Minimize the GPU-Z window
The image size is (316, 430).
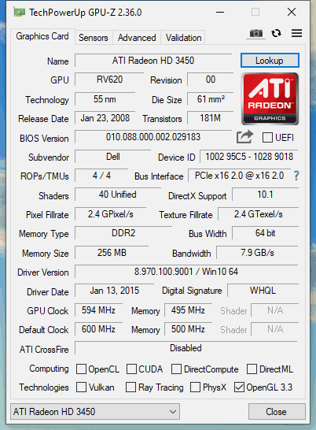220,12
